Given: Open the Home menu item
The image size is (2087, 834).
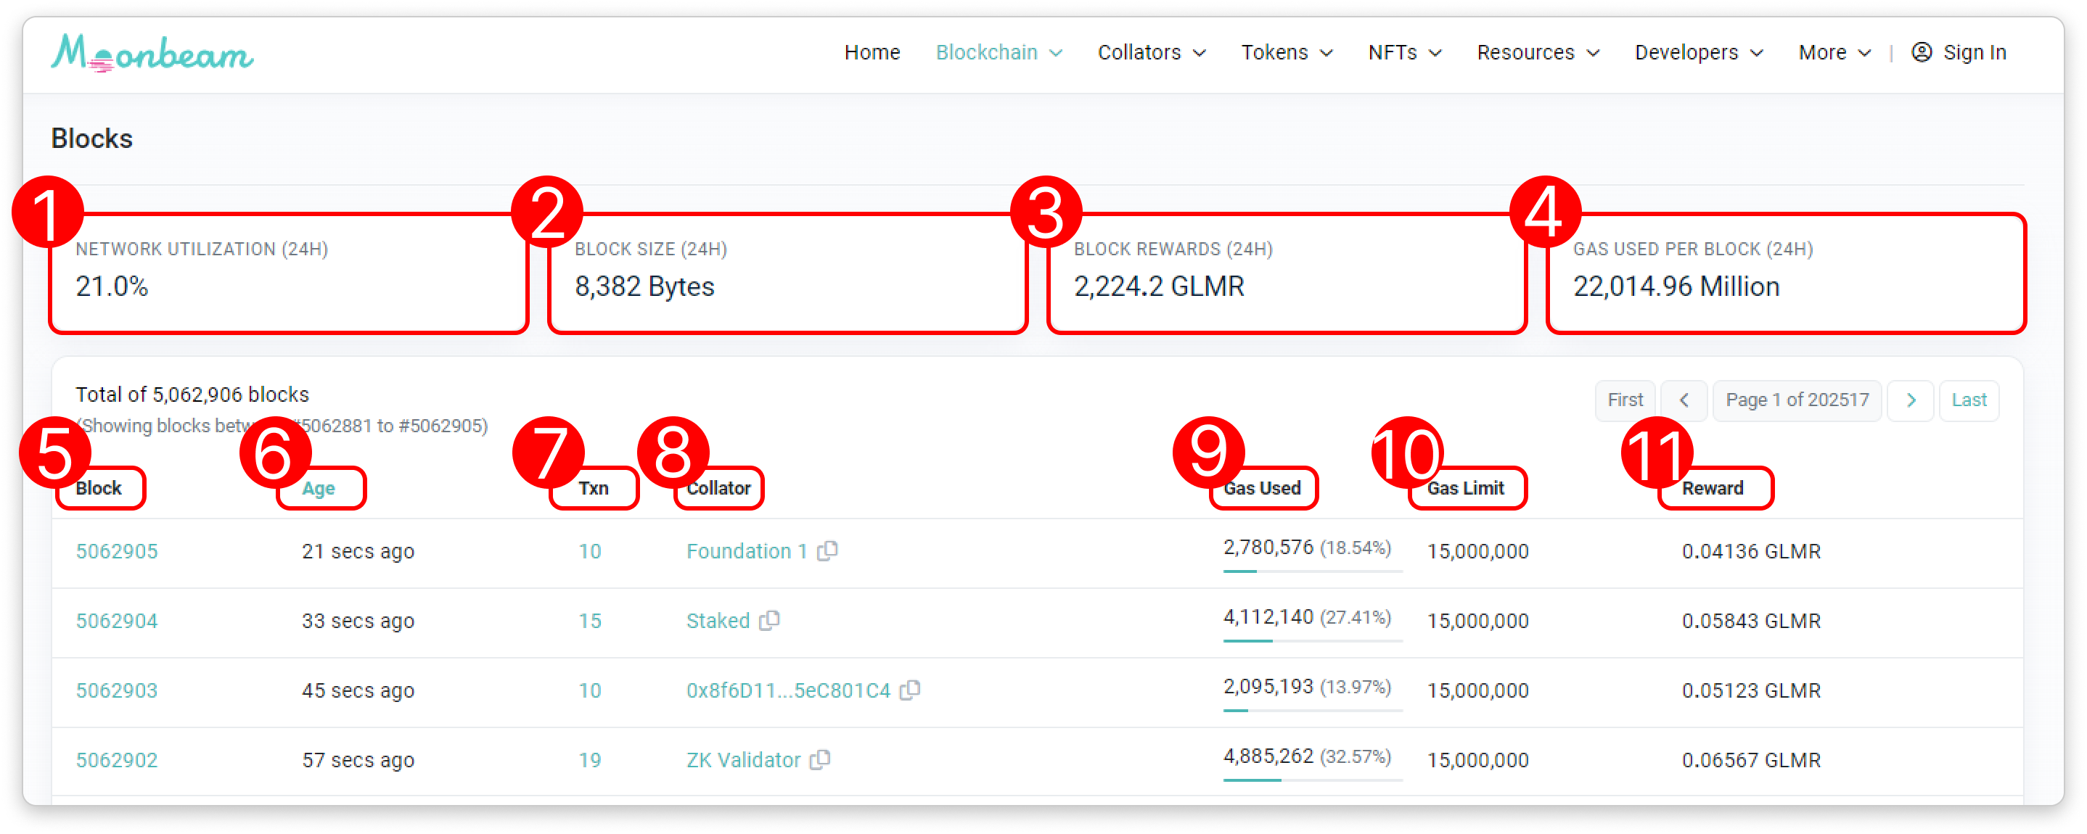Looking at the screenshot, I should point(872,53).
